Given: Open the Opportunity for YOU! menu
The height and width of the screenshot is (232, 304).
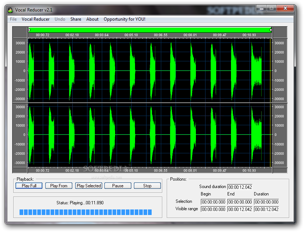Looking at the screenshot, I should point(124,19).
